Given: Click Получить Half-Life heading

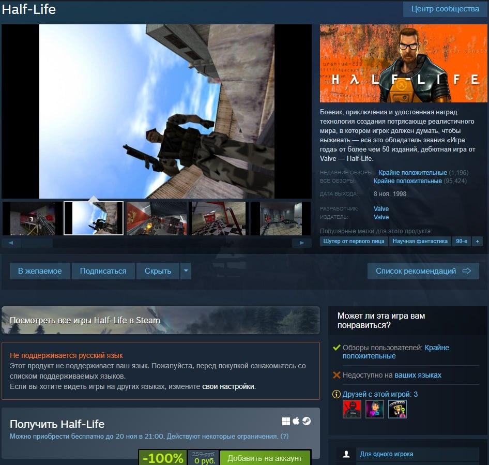Looking at the screenshot, I should tap(57, 424).
